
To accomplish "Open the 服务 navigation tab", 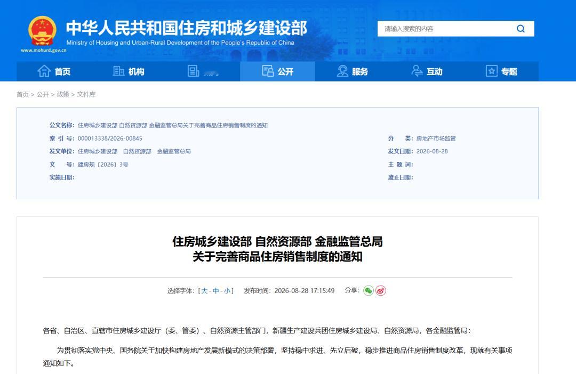I will point(353,71).
